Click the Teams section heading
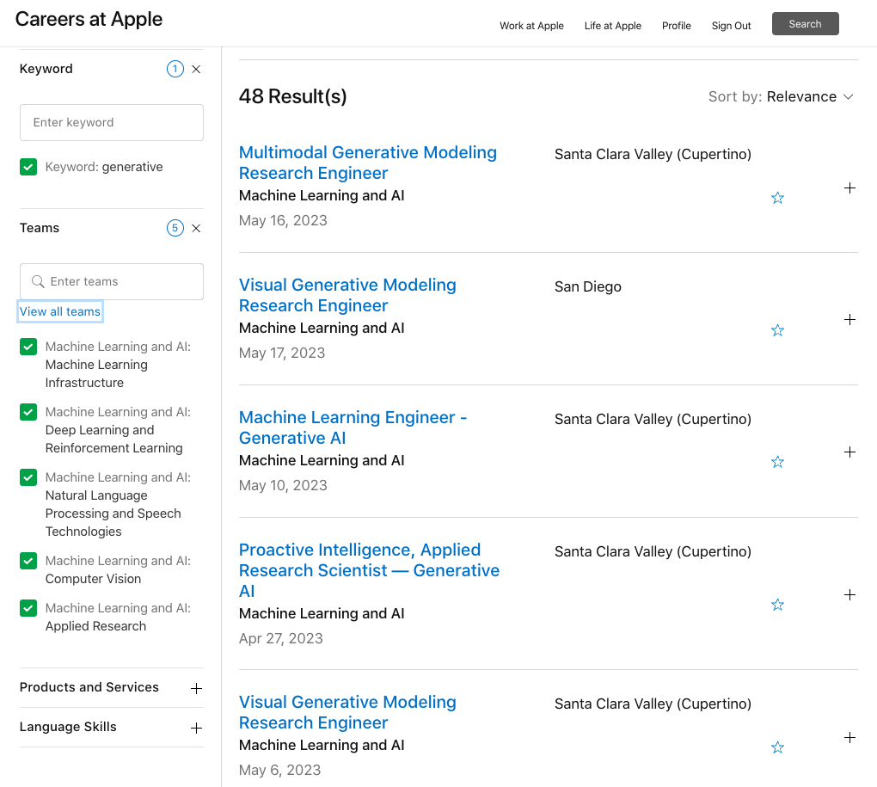Screen dimensions: 877x787 (x=40, y=228)
